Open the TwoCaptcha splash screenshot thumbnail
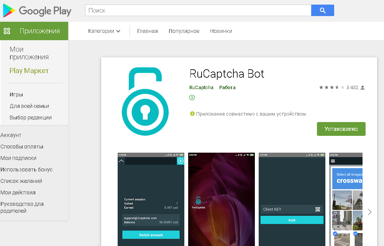This screenshot has height=246, width=384. pos(222,199)
